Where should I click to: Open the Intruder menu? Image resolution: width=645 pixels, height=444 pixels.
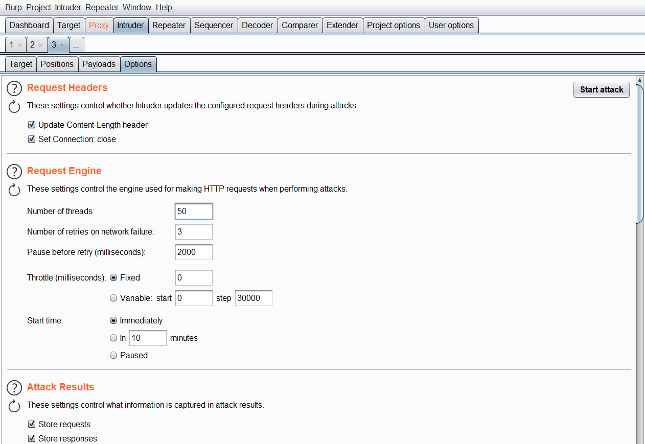click(x=68, y=7)
